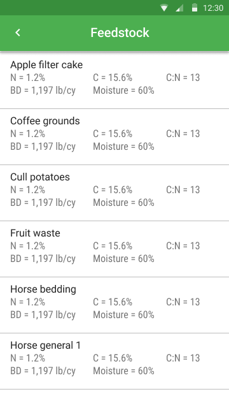Tap Horse bedding C:N = 13 value
This screenshot has height=408, width=229.
click(183, 302)
